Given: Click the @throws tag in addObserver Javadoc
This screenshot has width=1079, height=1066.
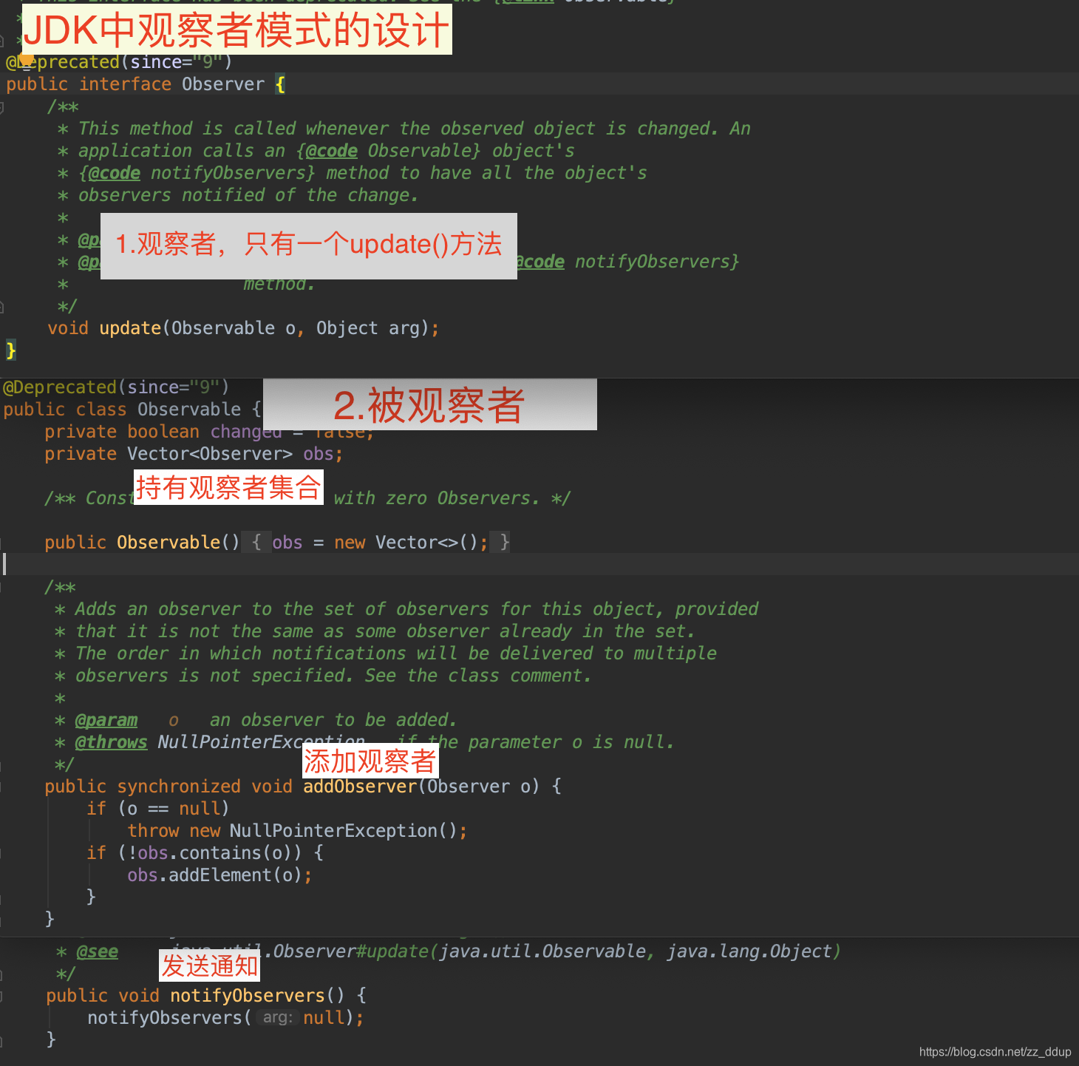Looking at the screenshot, I should click(x=112, y=742).
